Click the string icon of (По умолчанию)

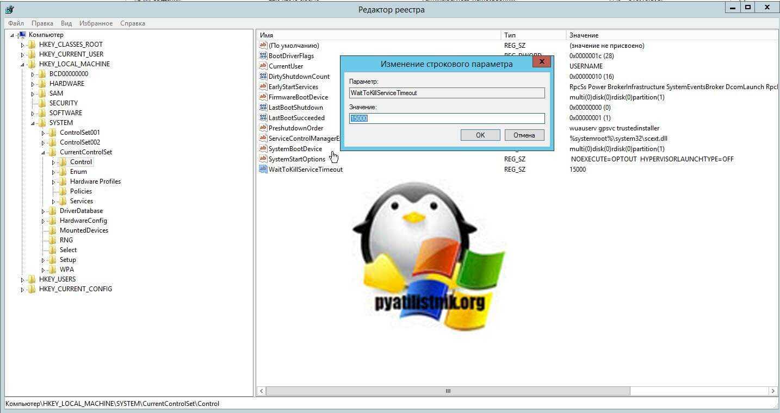pyautogui.click(x=263, y=46)
